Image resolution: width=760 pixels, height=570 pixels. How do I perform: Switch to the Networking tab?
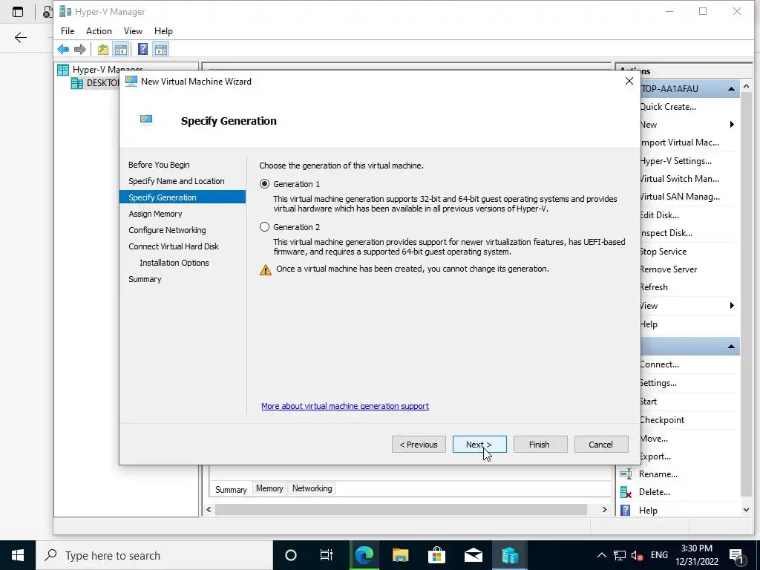coord(312,488)
